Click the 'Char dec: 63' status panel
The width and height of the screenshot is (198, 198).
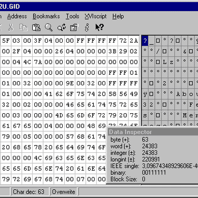click(28, 192)
